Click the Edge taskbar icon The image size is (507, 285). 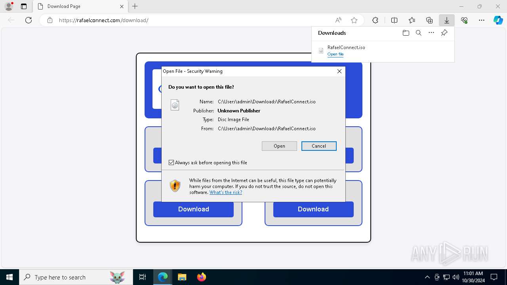click(x=163, y=277)
